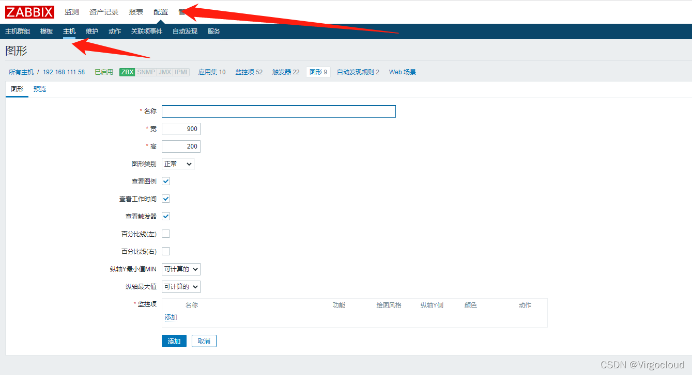Screen dimensions: 692x375
Task: Click the ZABBIX logo
Action: tap(30, 12)
